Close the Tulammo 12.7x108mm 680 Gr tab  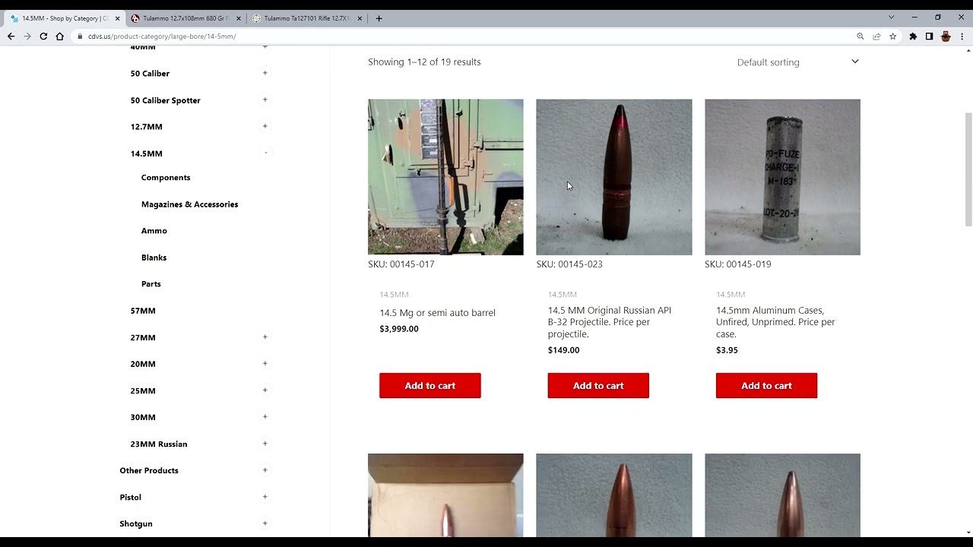pos(238,18)
